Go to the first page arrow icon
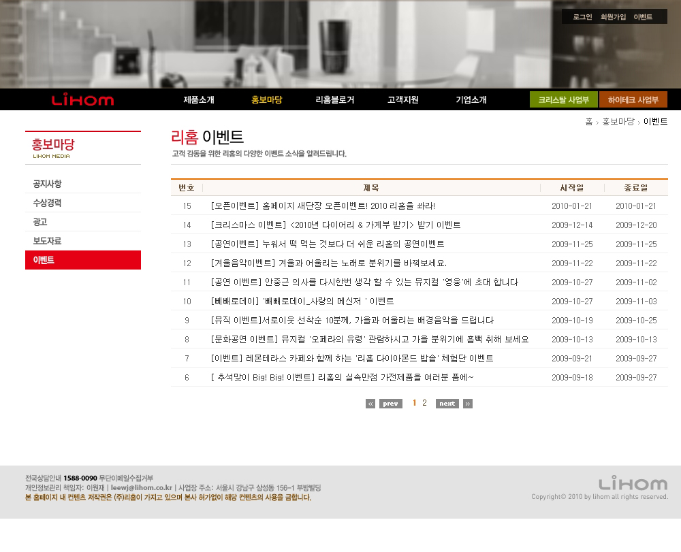 [x=370, y=404]
